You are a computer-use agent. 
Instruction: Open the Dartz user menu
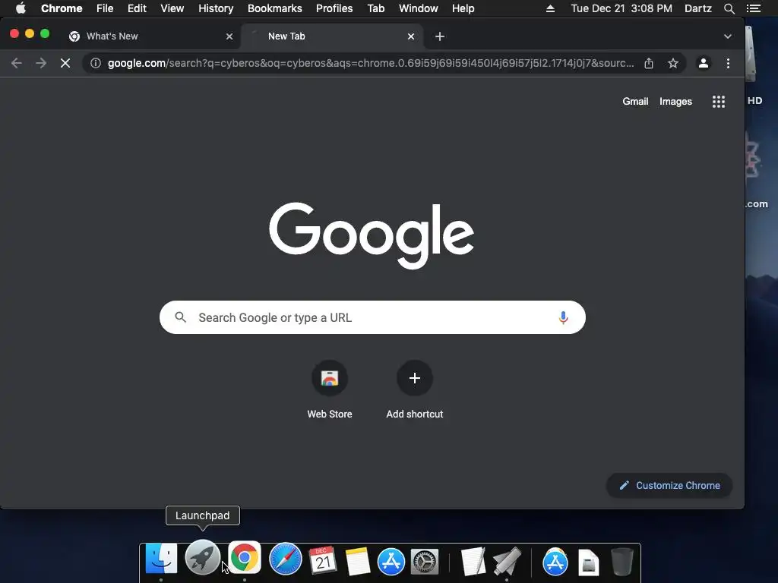pyautogui.click(x=698, y=8)
